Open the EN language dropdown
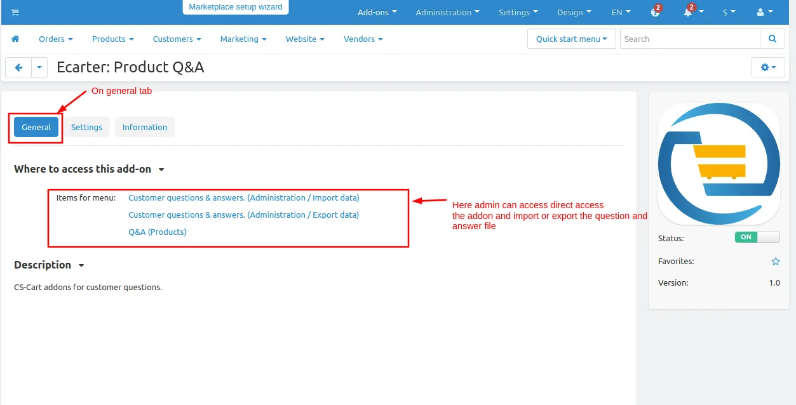796x405 pixels. coord(621,12)
